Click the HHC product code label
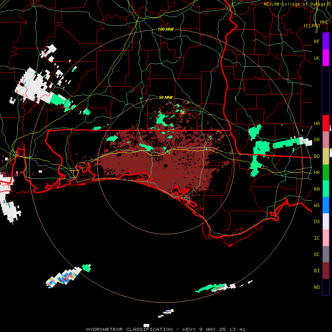 point(324,22)
